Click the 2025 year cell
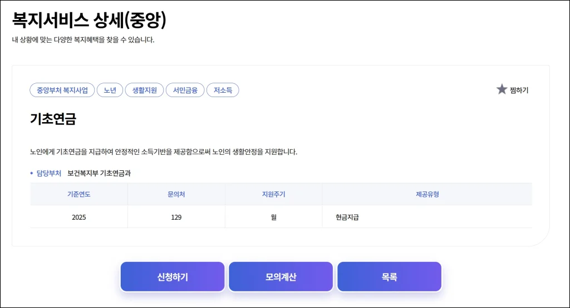The width and height of the screenshot is (570, 308). click(78, 217)
